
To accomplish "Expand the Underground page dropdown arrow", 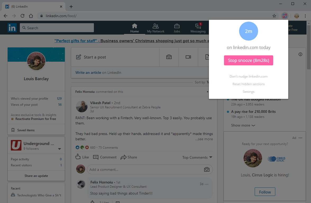I will coord(59,149).
